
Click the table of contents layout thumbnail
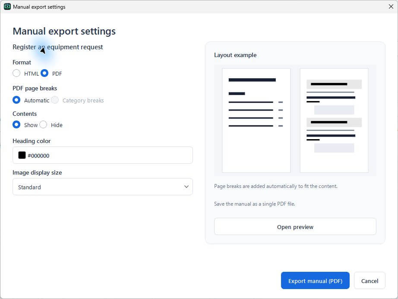[x=256, y=121]
